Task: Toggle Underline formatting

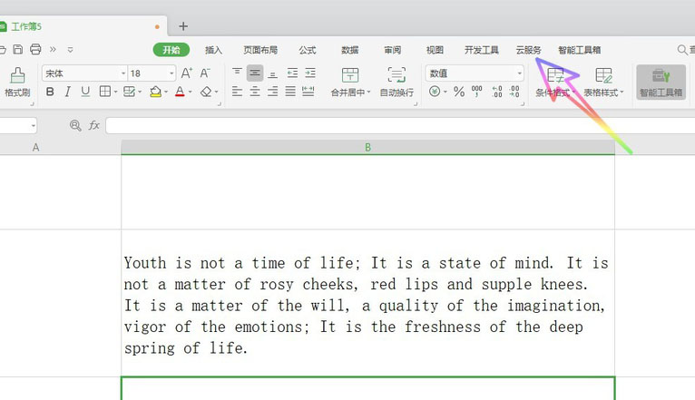Action: pos(85,92)
